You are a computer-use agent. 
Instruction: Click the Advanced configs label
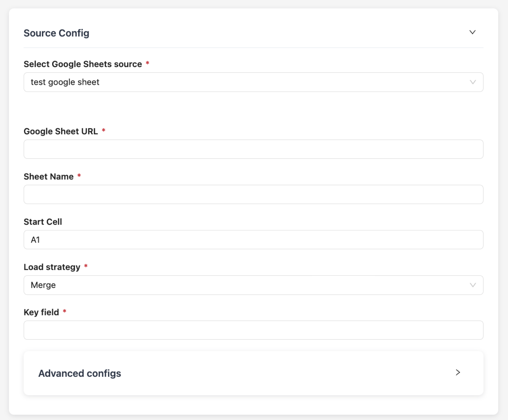point(80,373)
